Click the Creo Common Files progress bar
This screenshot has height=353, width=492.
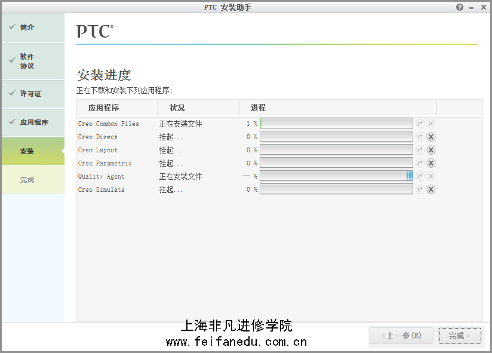click(336, 123)
